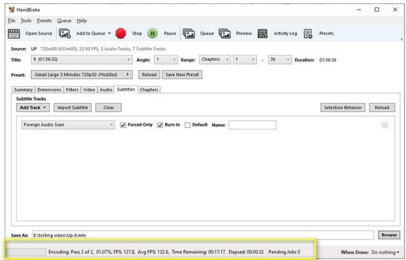Click the Add to Queue picture icon

[65, 34]
